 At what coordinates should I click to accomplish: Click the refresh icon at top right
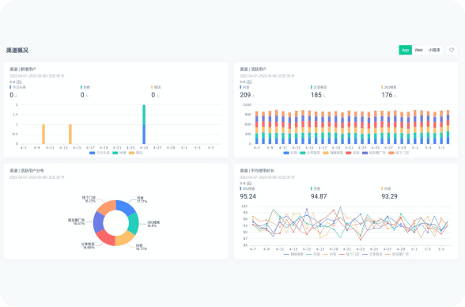click(x=452, y=50)
